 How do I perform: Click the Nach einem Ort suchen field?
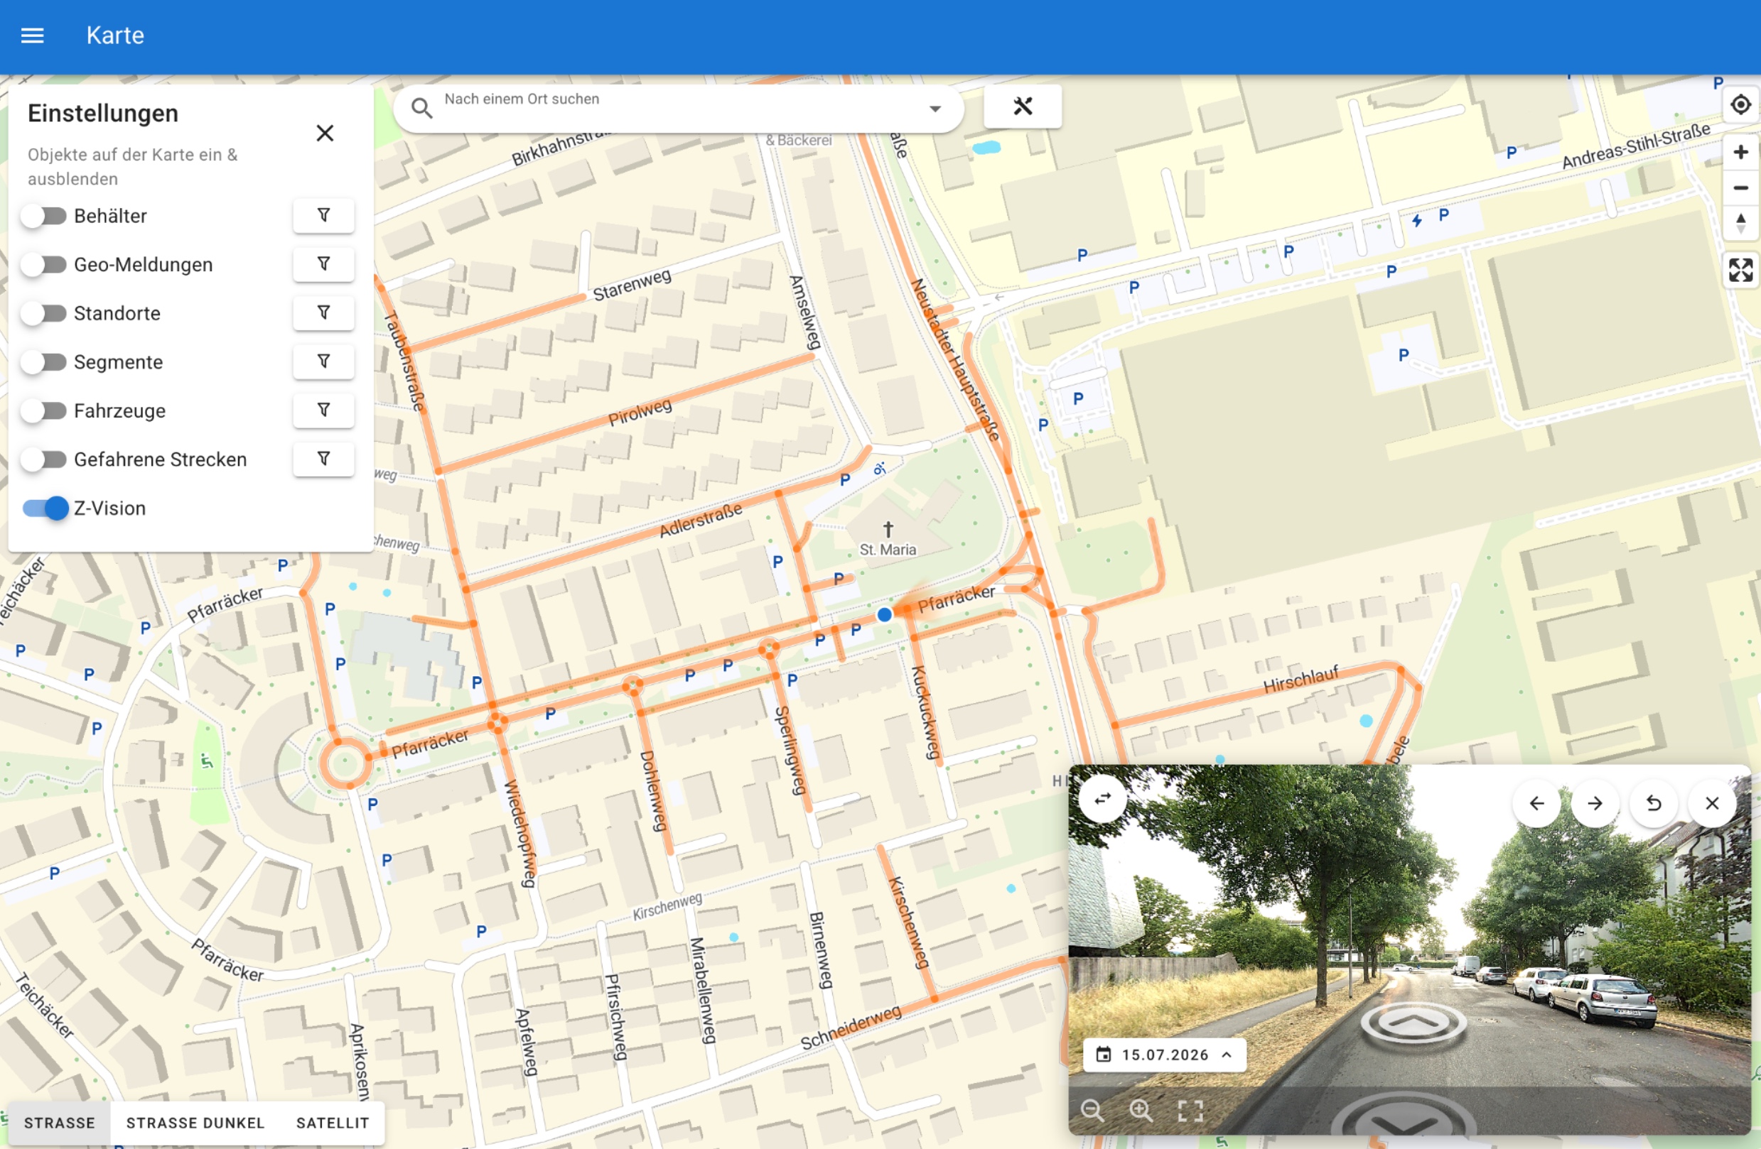tap(679, 109)
